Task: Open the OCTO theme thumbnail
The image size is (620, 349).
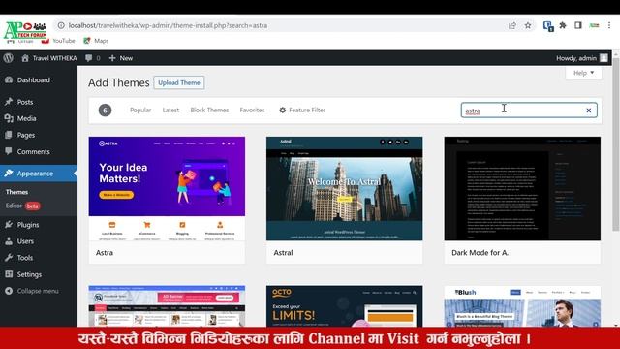Action: tap(345, 306)
